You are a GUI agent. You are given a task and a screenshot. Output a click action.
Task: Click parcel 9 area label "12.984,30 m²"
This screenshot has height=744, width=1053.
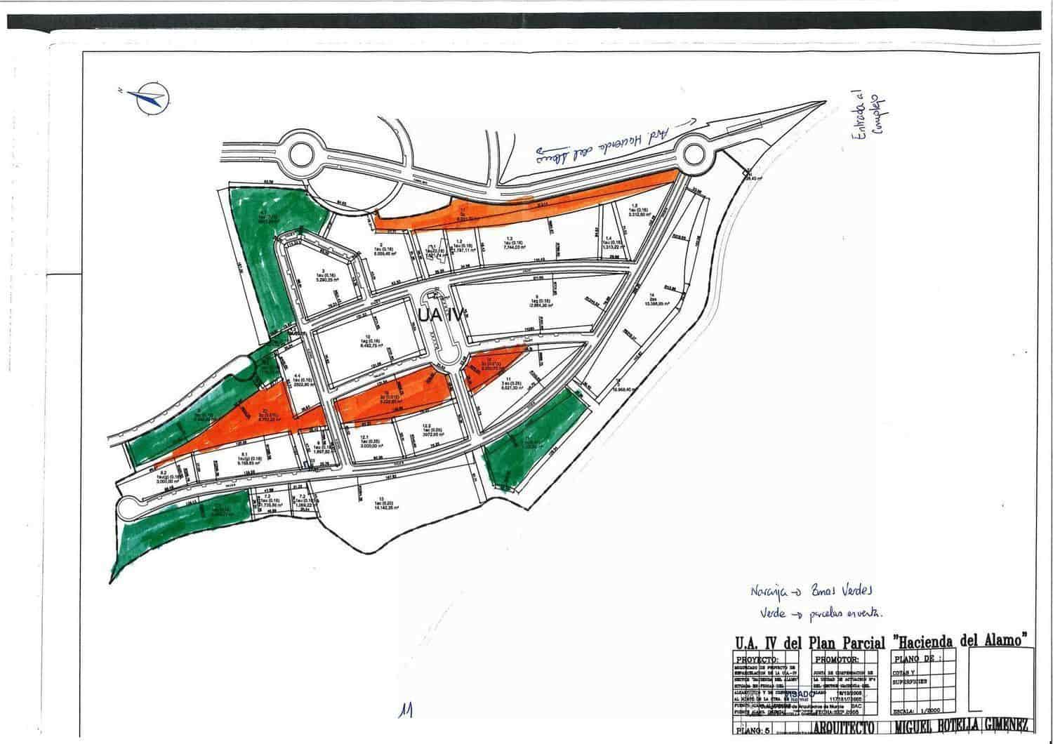[541, 306]
